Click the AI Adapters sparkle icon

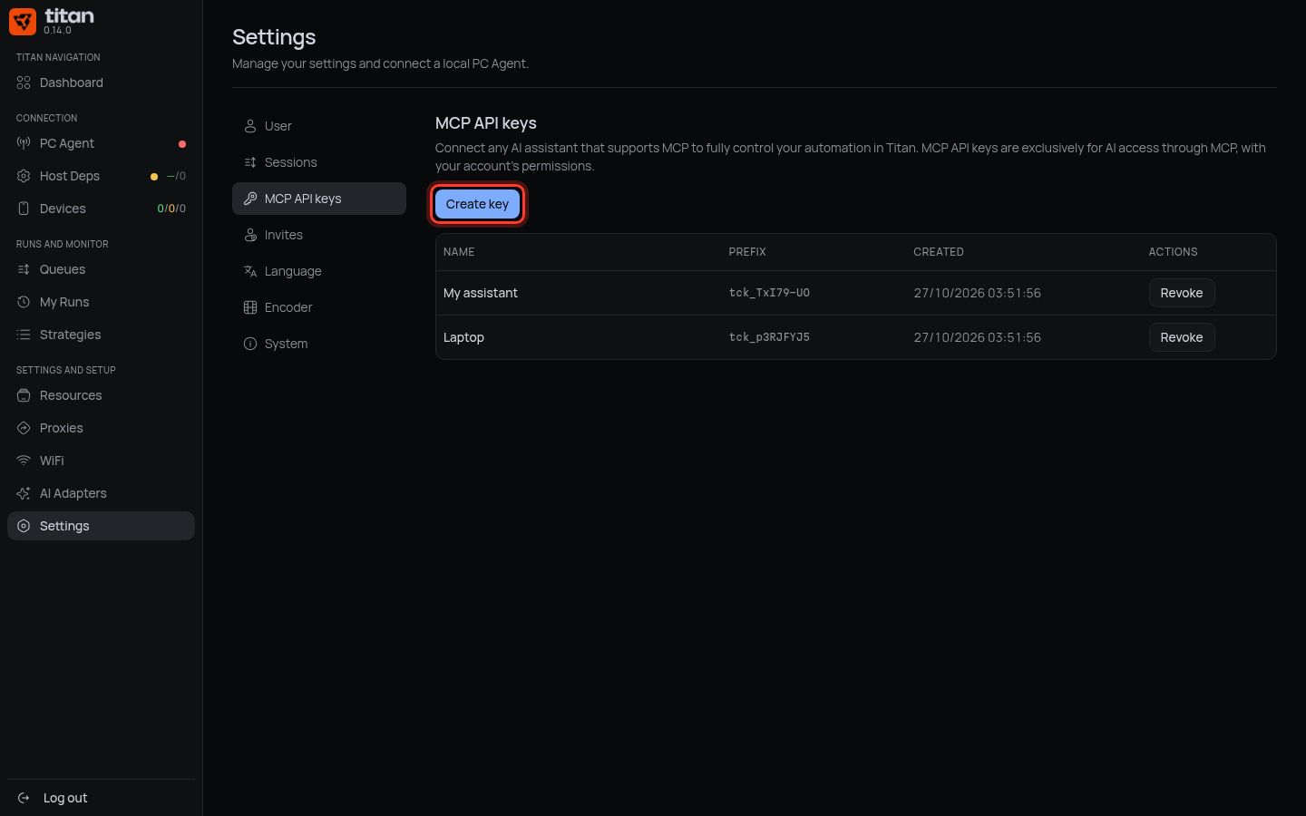tap(24, 493)
